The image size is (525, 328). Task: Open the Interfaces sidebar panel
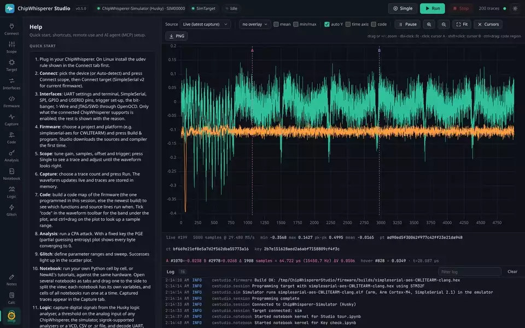11,83
